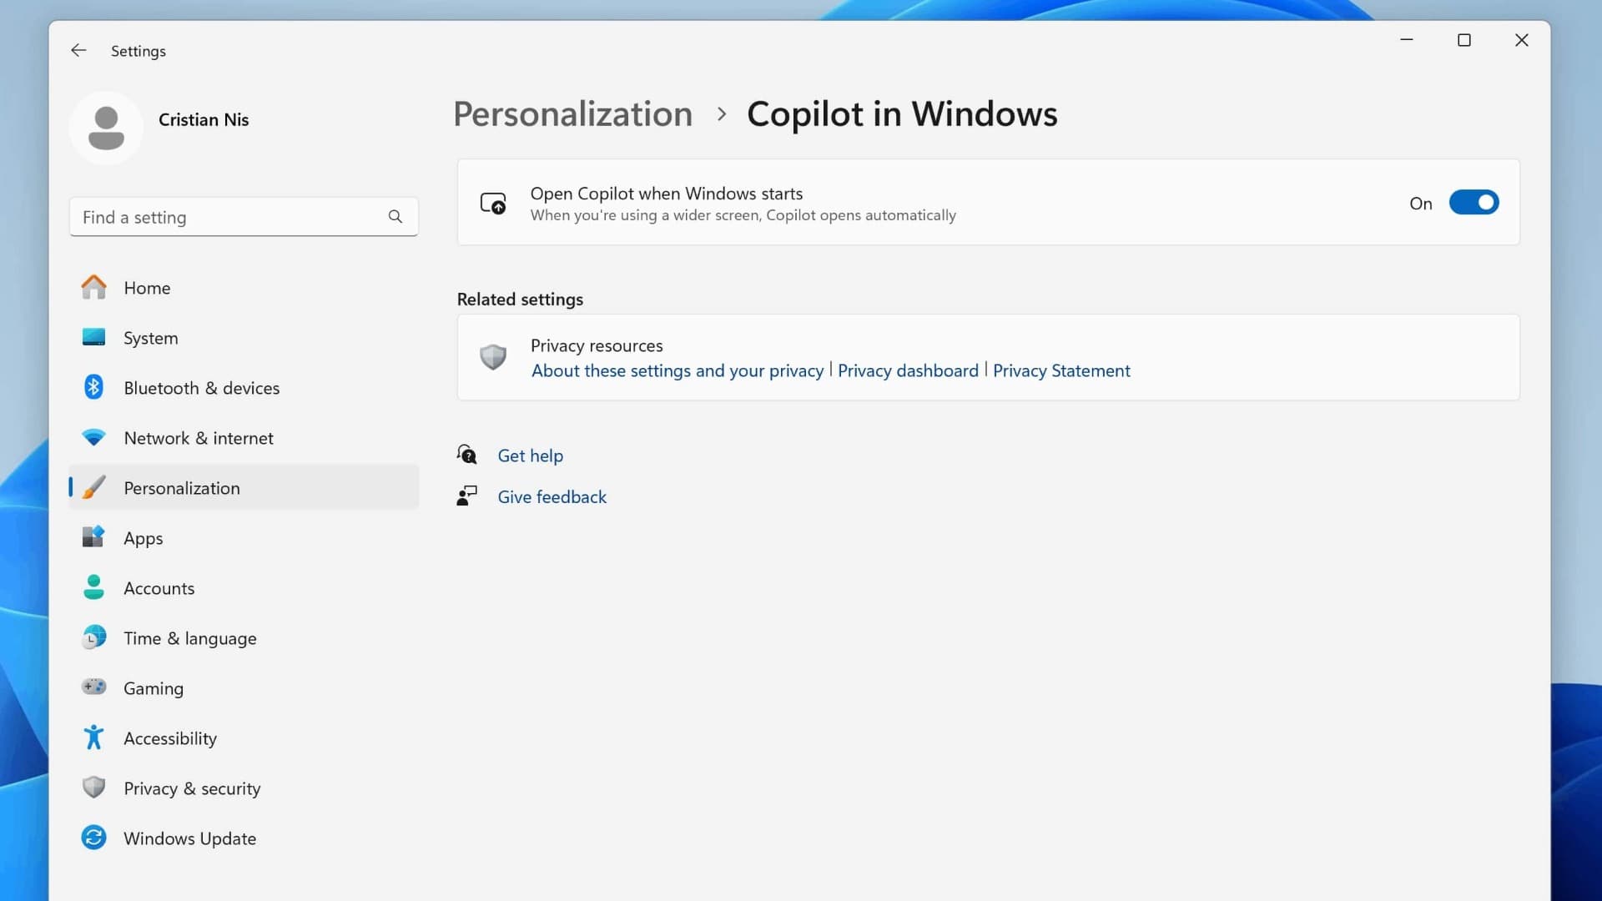This screenshot has width=1602, height=901.
Task: Click the search magnifier in Find a setting
Action: 395,217
